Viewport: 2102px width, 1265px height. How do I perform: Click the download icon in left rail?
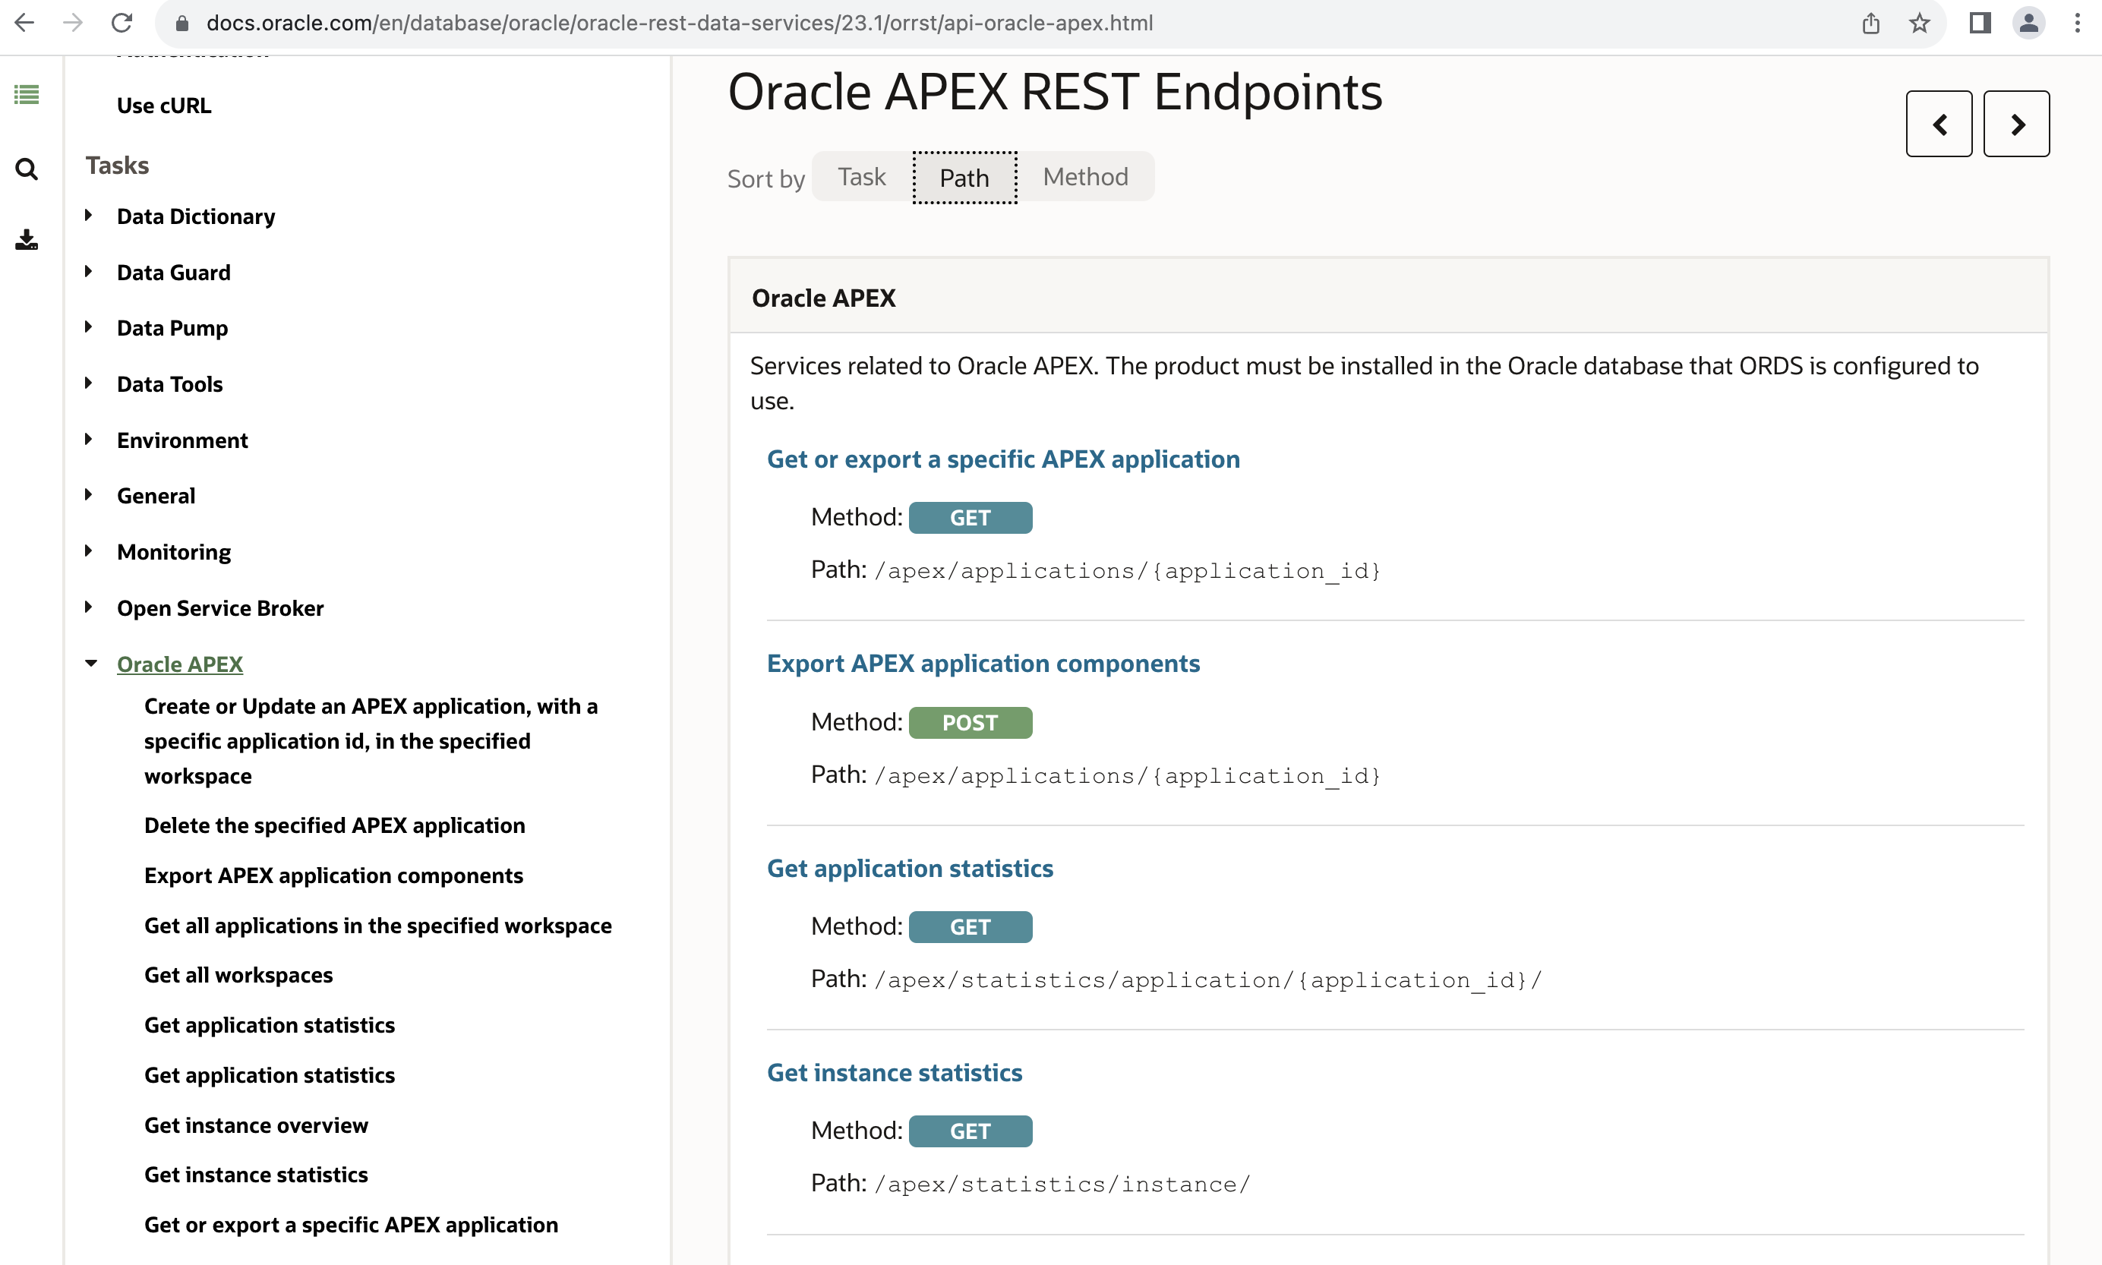[x=27, y=241]
